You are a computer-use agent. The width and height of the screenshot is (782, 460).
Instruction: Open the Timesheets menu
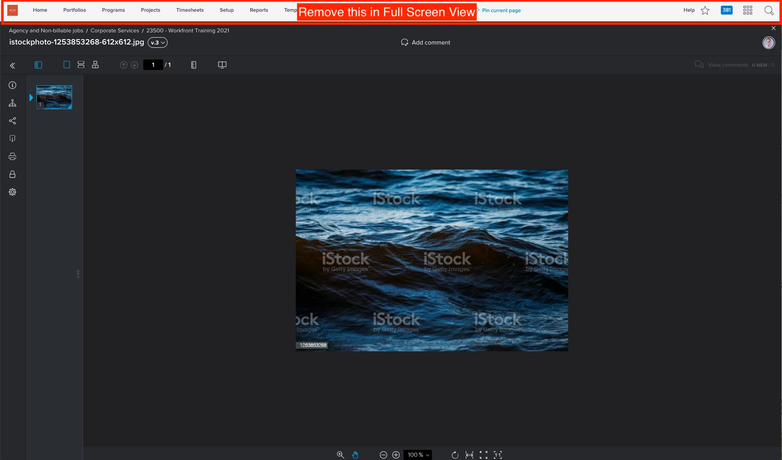(x=190, y=10)
